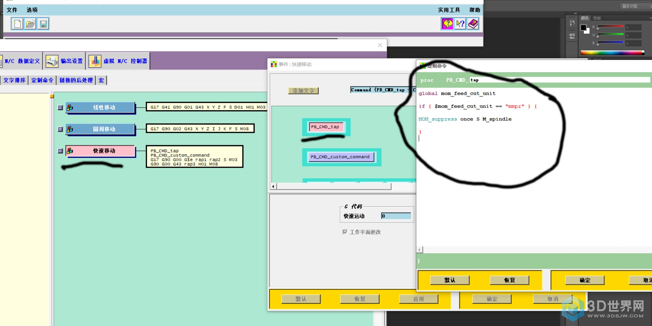The width and height of the screenshot is (652, 326).
Task: Click the proc name field containing tap
Action: point(560,80)
